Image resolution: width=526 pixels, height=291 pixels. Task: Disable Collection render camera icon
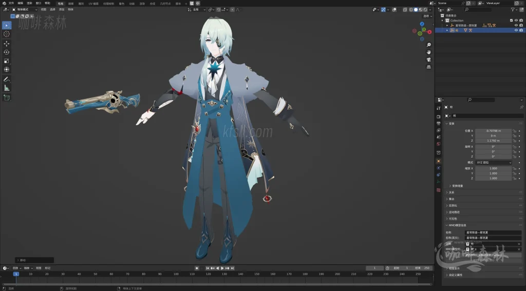[521, 21]
